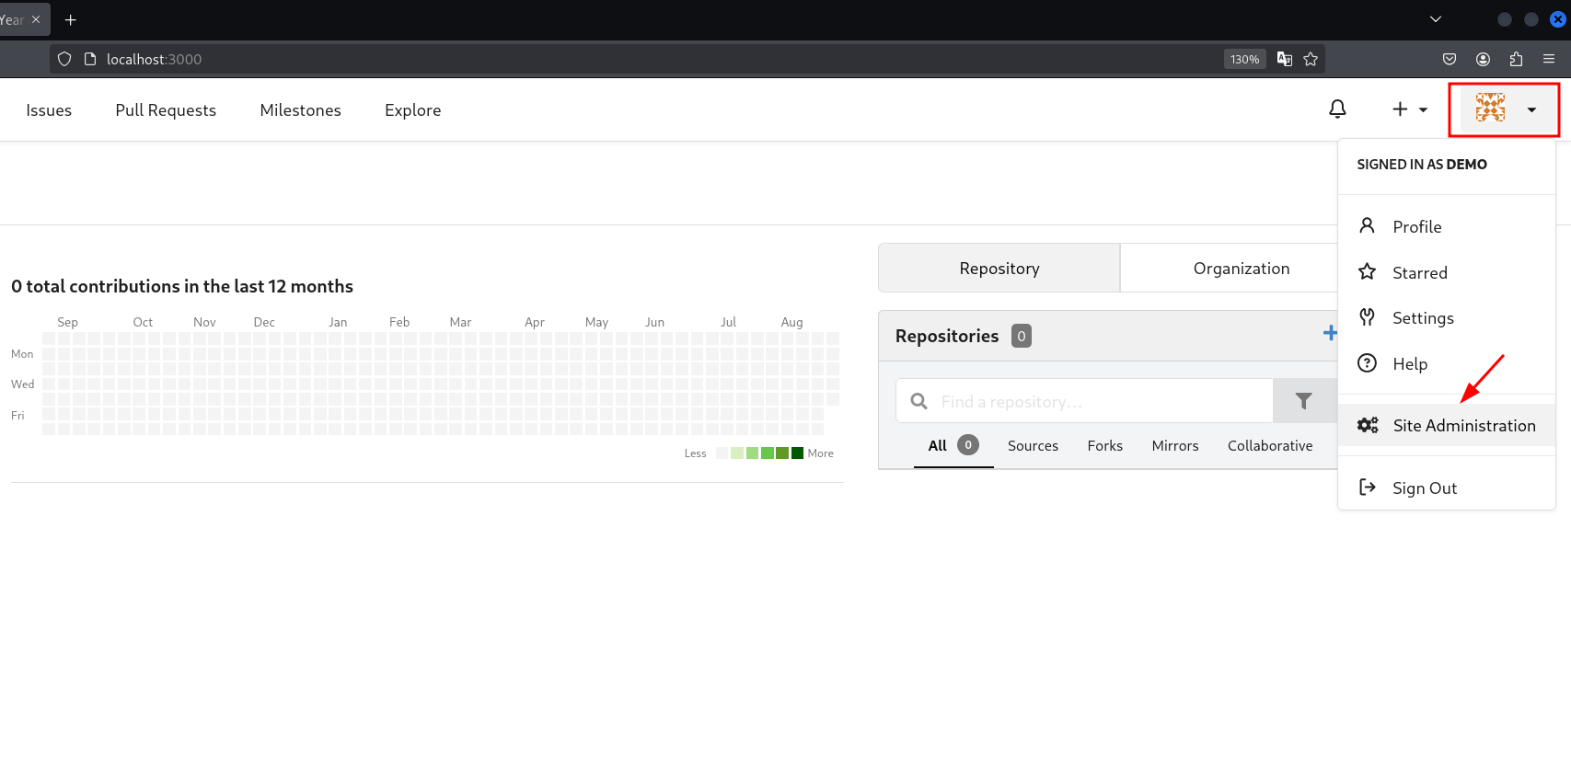Collapse the user avatar dropdown menu
The image size is (1571, 780).
pos(1504,109)
